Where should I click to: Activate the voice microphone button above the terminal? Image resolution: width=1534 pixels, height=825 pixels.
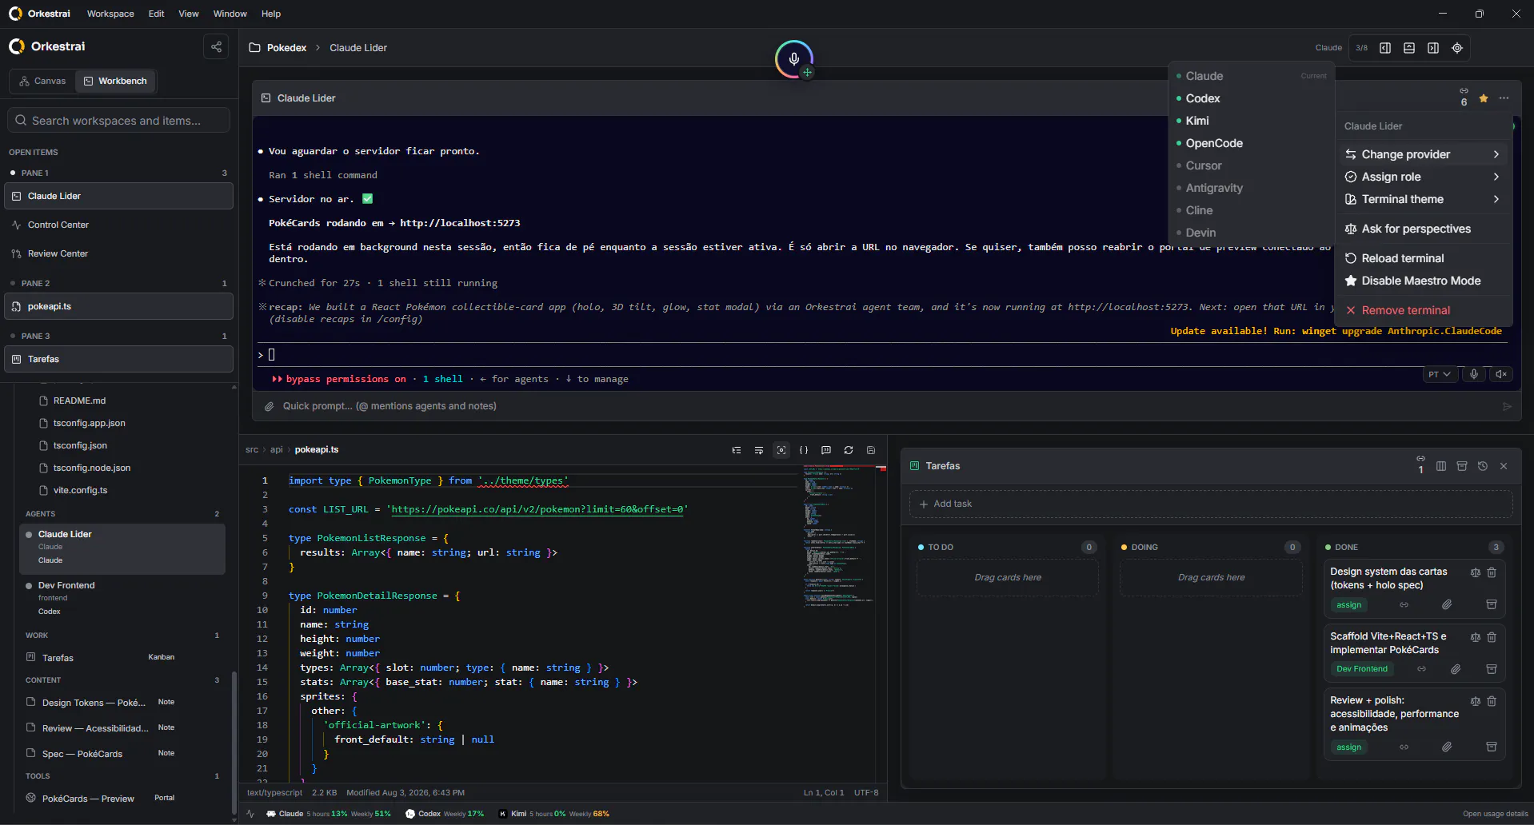click(x=793, y=58)
